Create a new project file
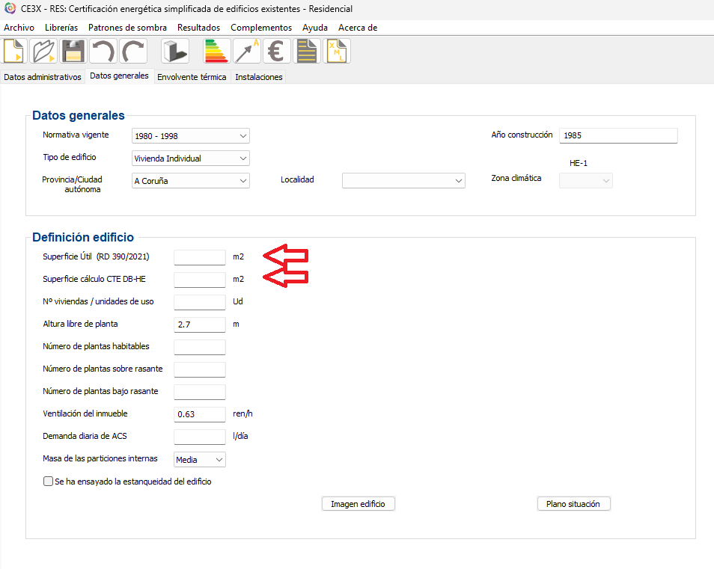The width and height of the screenshot is (714, 569). [x=15, y=51]
